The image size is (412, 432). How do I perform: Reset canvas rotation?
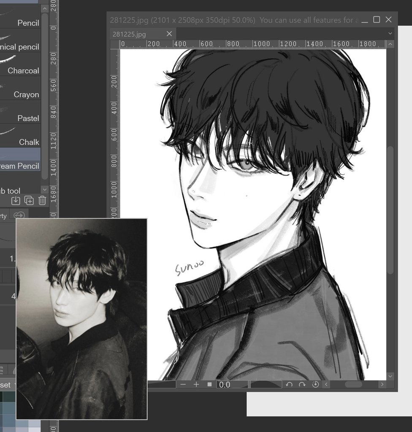pos(315,384)
